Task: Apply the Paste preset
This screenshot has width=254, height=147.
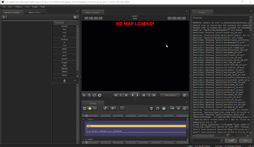Action: (x=65, y=49)
